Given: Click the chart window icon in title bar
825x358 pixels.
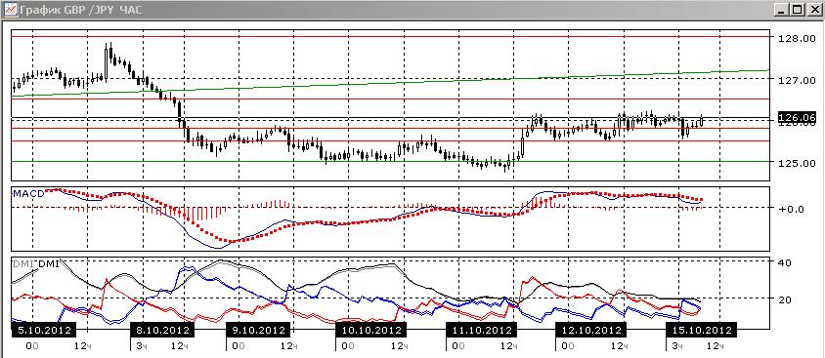Looking at the screenshot, I should pos(11,9).
